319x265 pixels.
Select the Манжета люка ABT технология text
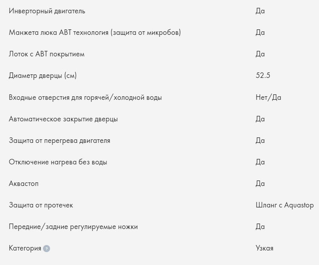tap(95, 32)
